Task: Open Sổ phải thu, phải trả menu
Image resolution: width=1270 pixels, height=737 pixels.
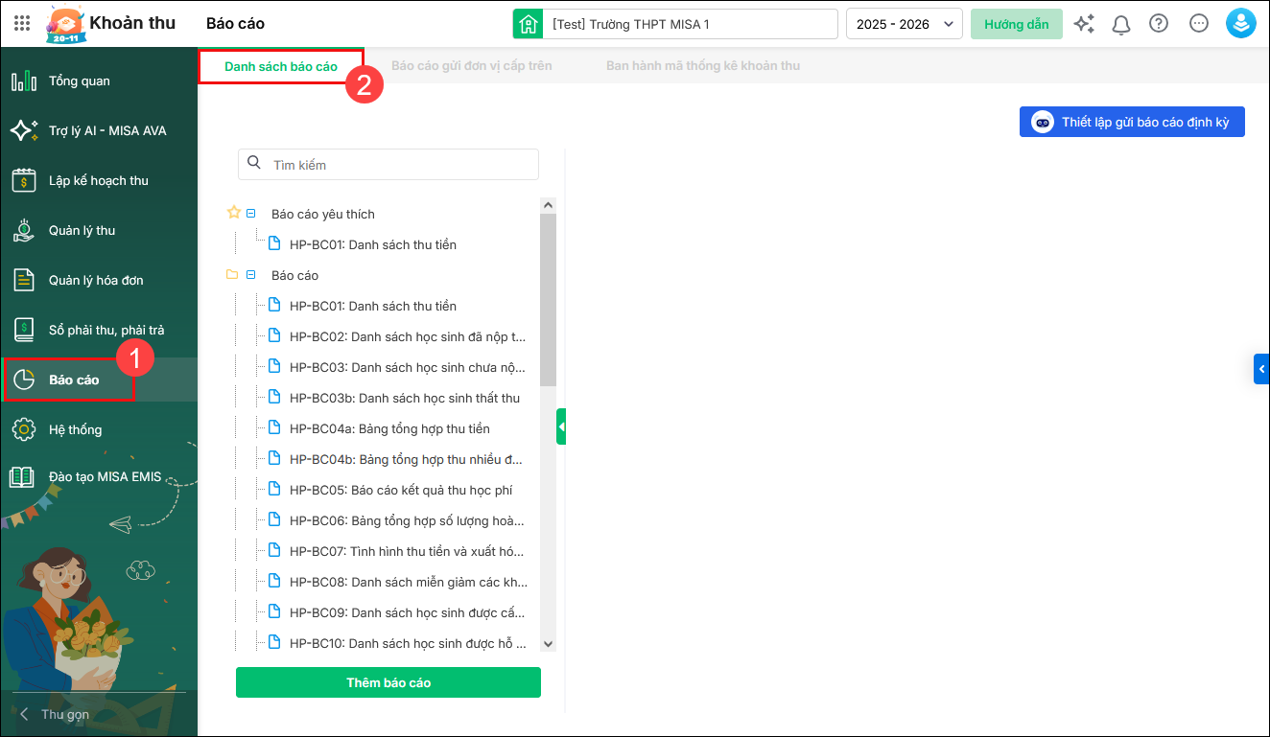Action: pos(99,330)
